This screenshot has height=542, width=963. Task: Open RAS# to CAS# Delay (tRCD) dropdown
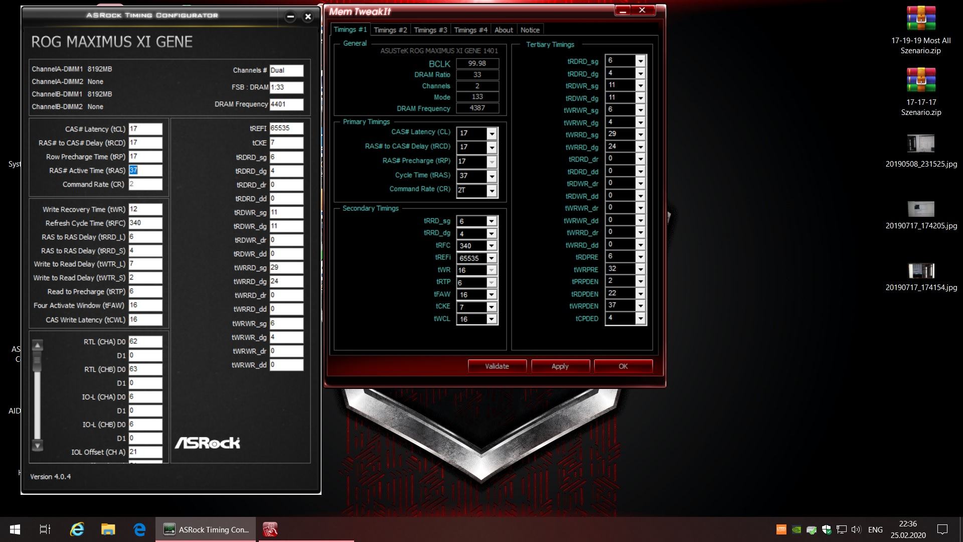(492, 148)
